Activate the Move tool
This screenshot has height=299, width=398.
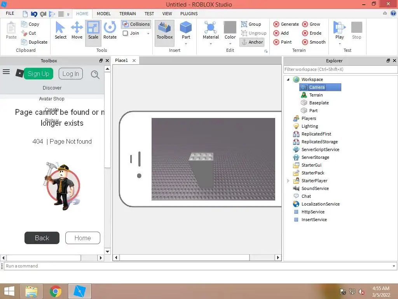[x=77, y=30]
